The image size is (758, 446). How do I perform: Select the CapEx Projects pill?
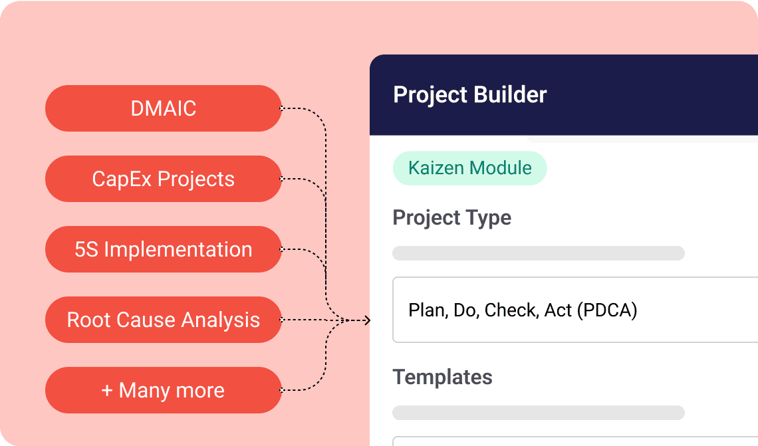(164, 179)
